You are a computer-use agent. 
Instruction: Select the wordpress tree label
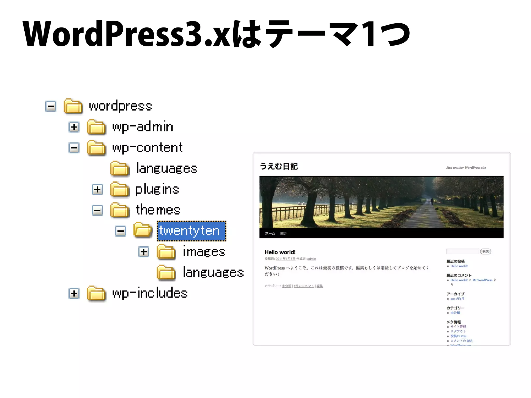121,106
